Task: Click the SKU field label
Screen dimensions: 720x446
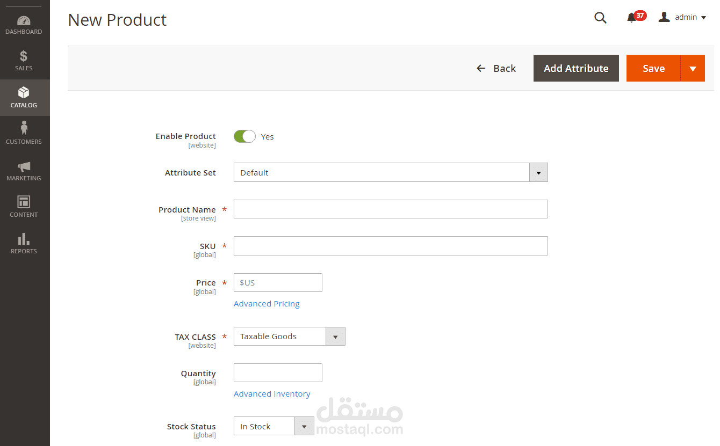Action: click(x=207, y=246)
